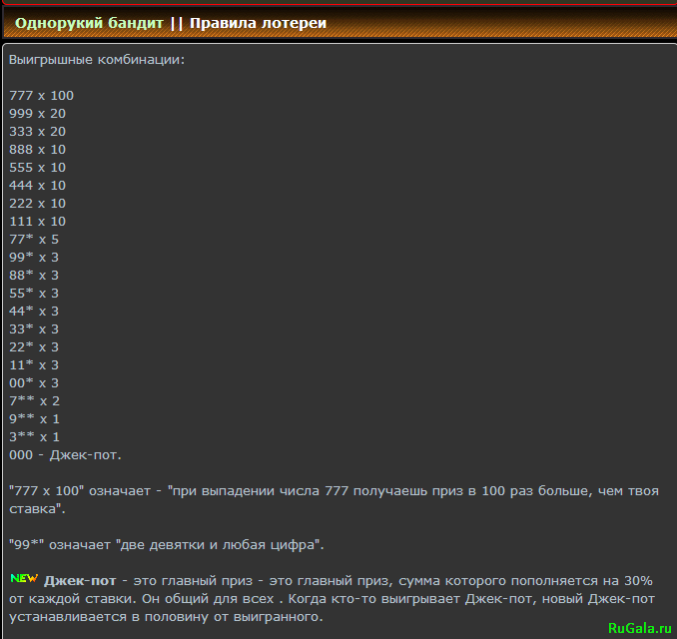This screenshot has width=677, height=639.
Task: Click the sentence explaining "99*" означает
Action: (166, 545)
